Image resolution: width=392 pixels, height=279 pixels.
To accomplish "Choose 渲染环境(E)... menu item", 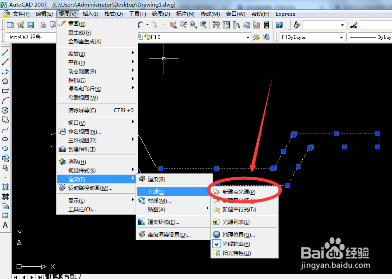I will 174,222.
